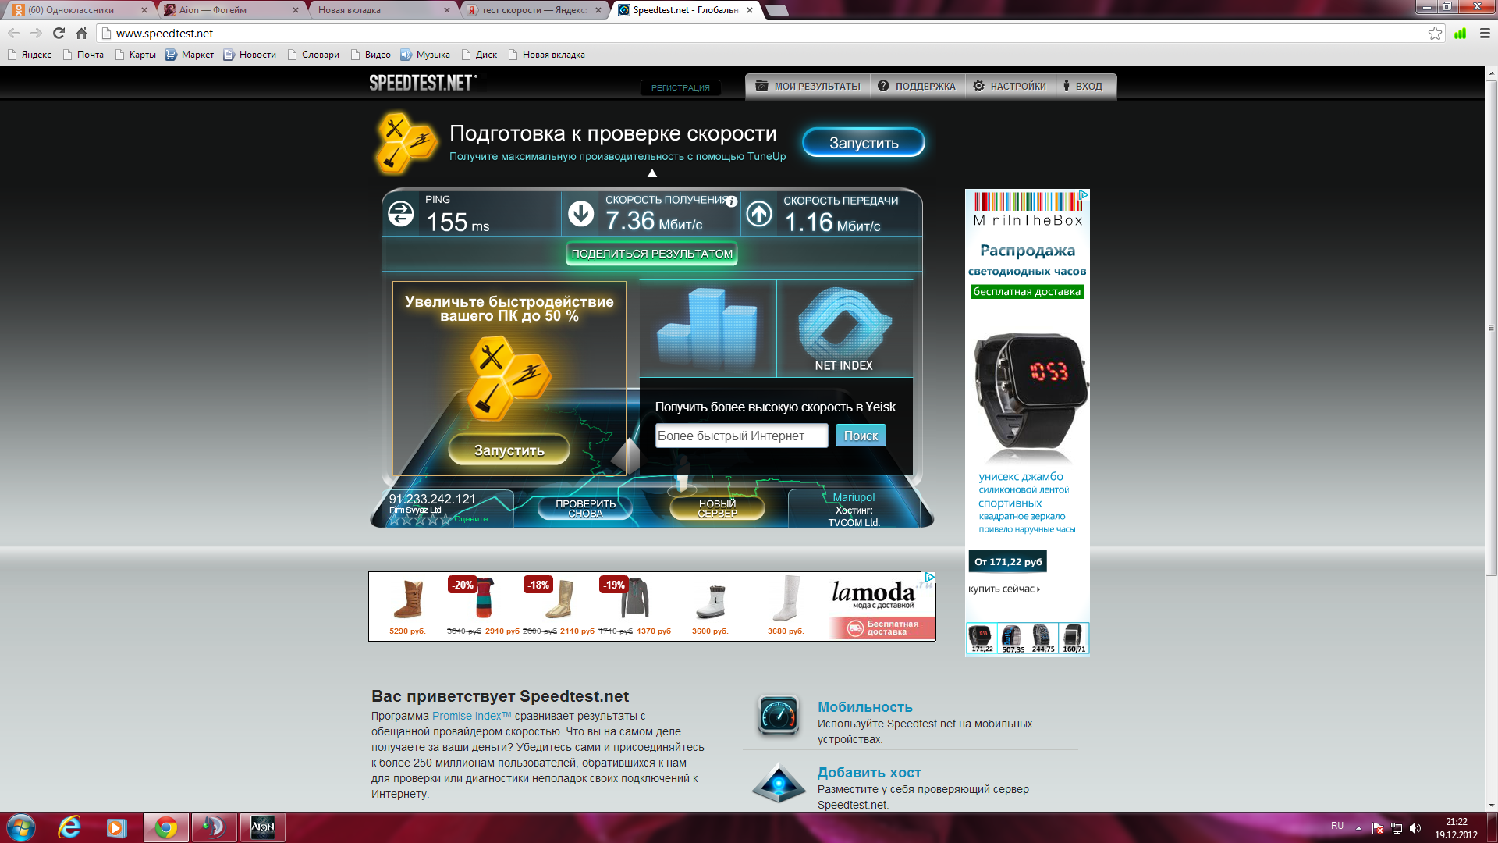
Task: Click the speedometer Mobility icon
Action: pyautogui.click(x=778, y=715)
